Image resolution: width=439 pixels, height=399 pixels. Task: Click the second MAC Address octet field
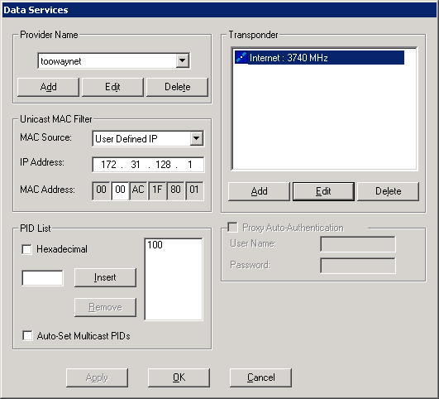click(120, 190)
